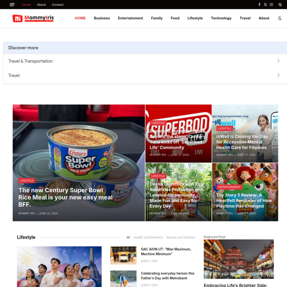Click the GAC AION UT car thumbnail
Viewport: 287px width, 287px height.
click(x=123, y=255)
